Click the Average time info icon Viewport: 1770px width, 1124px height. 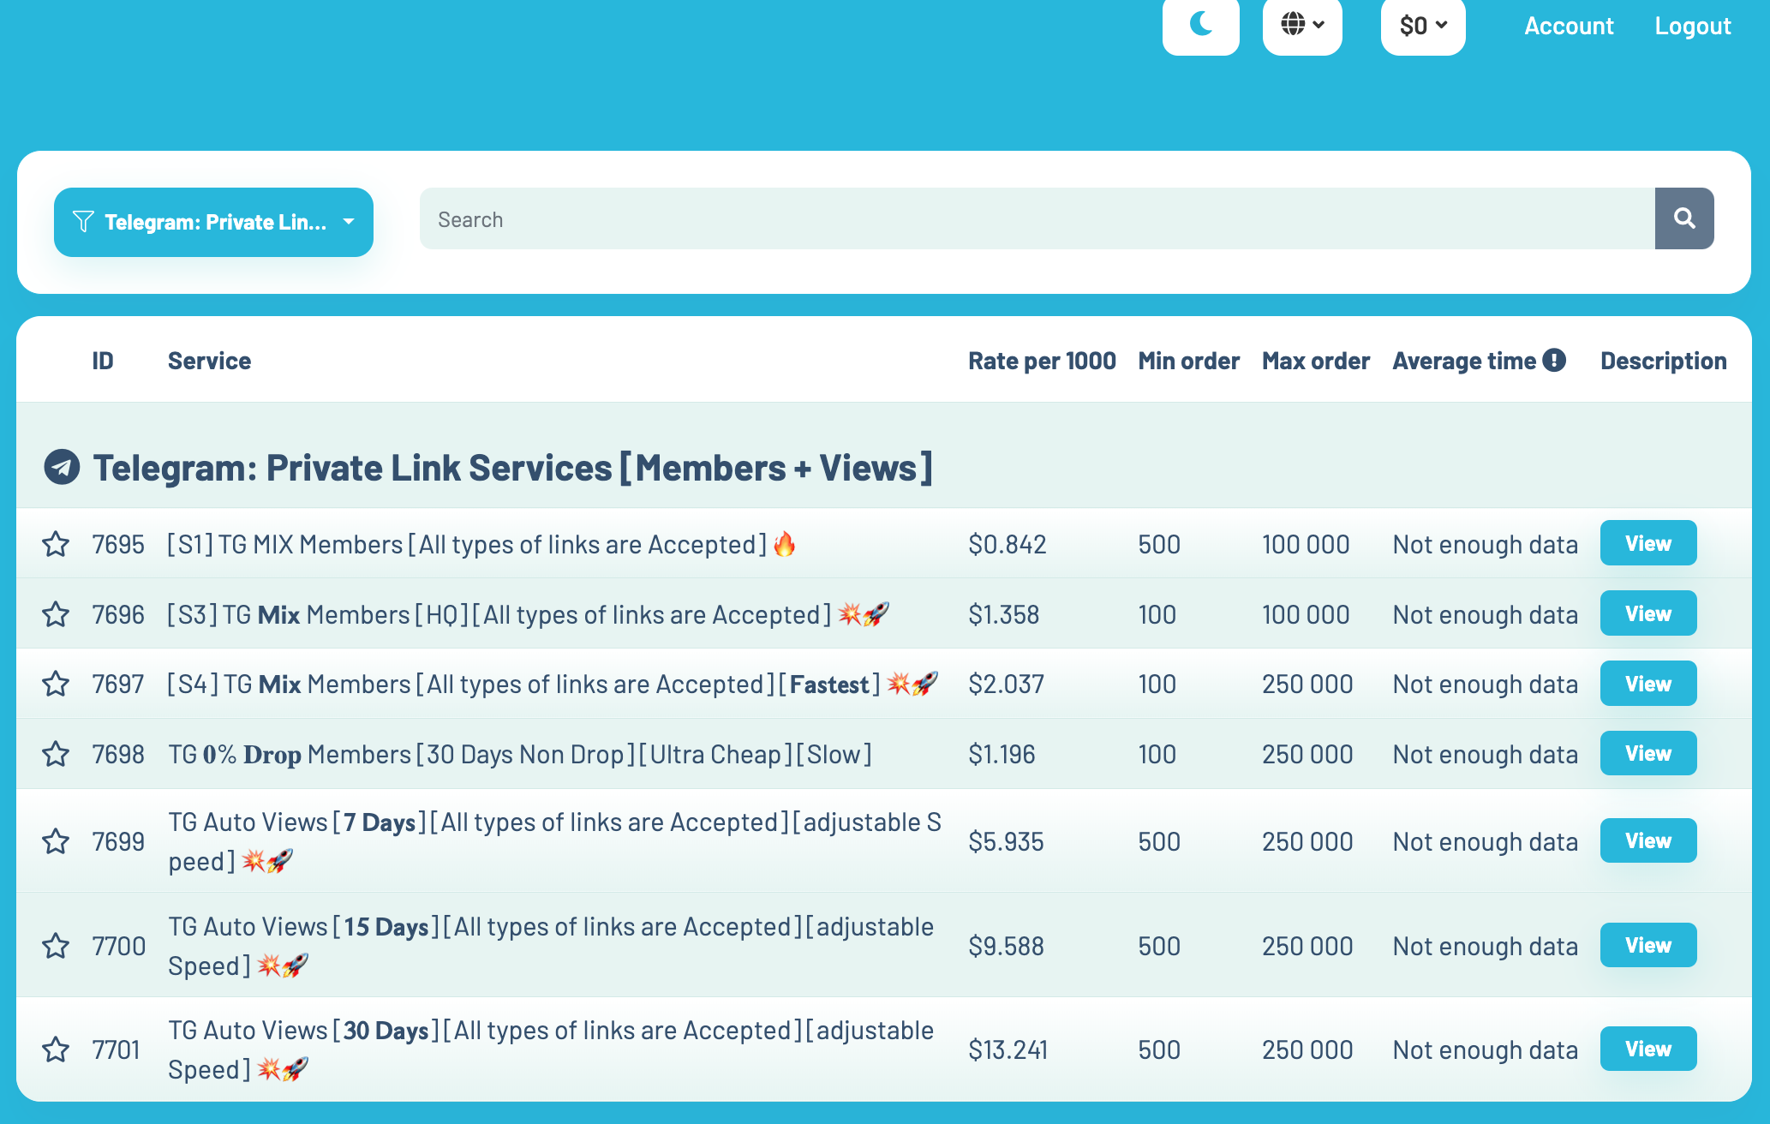click(x=1554, y=361)
